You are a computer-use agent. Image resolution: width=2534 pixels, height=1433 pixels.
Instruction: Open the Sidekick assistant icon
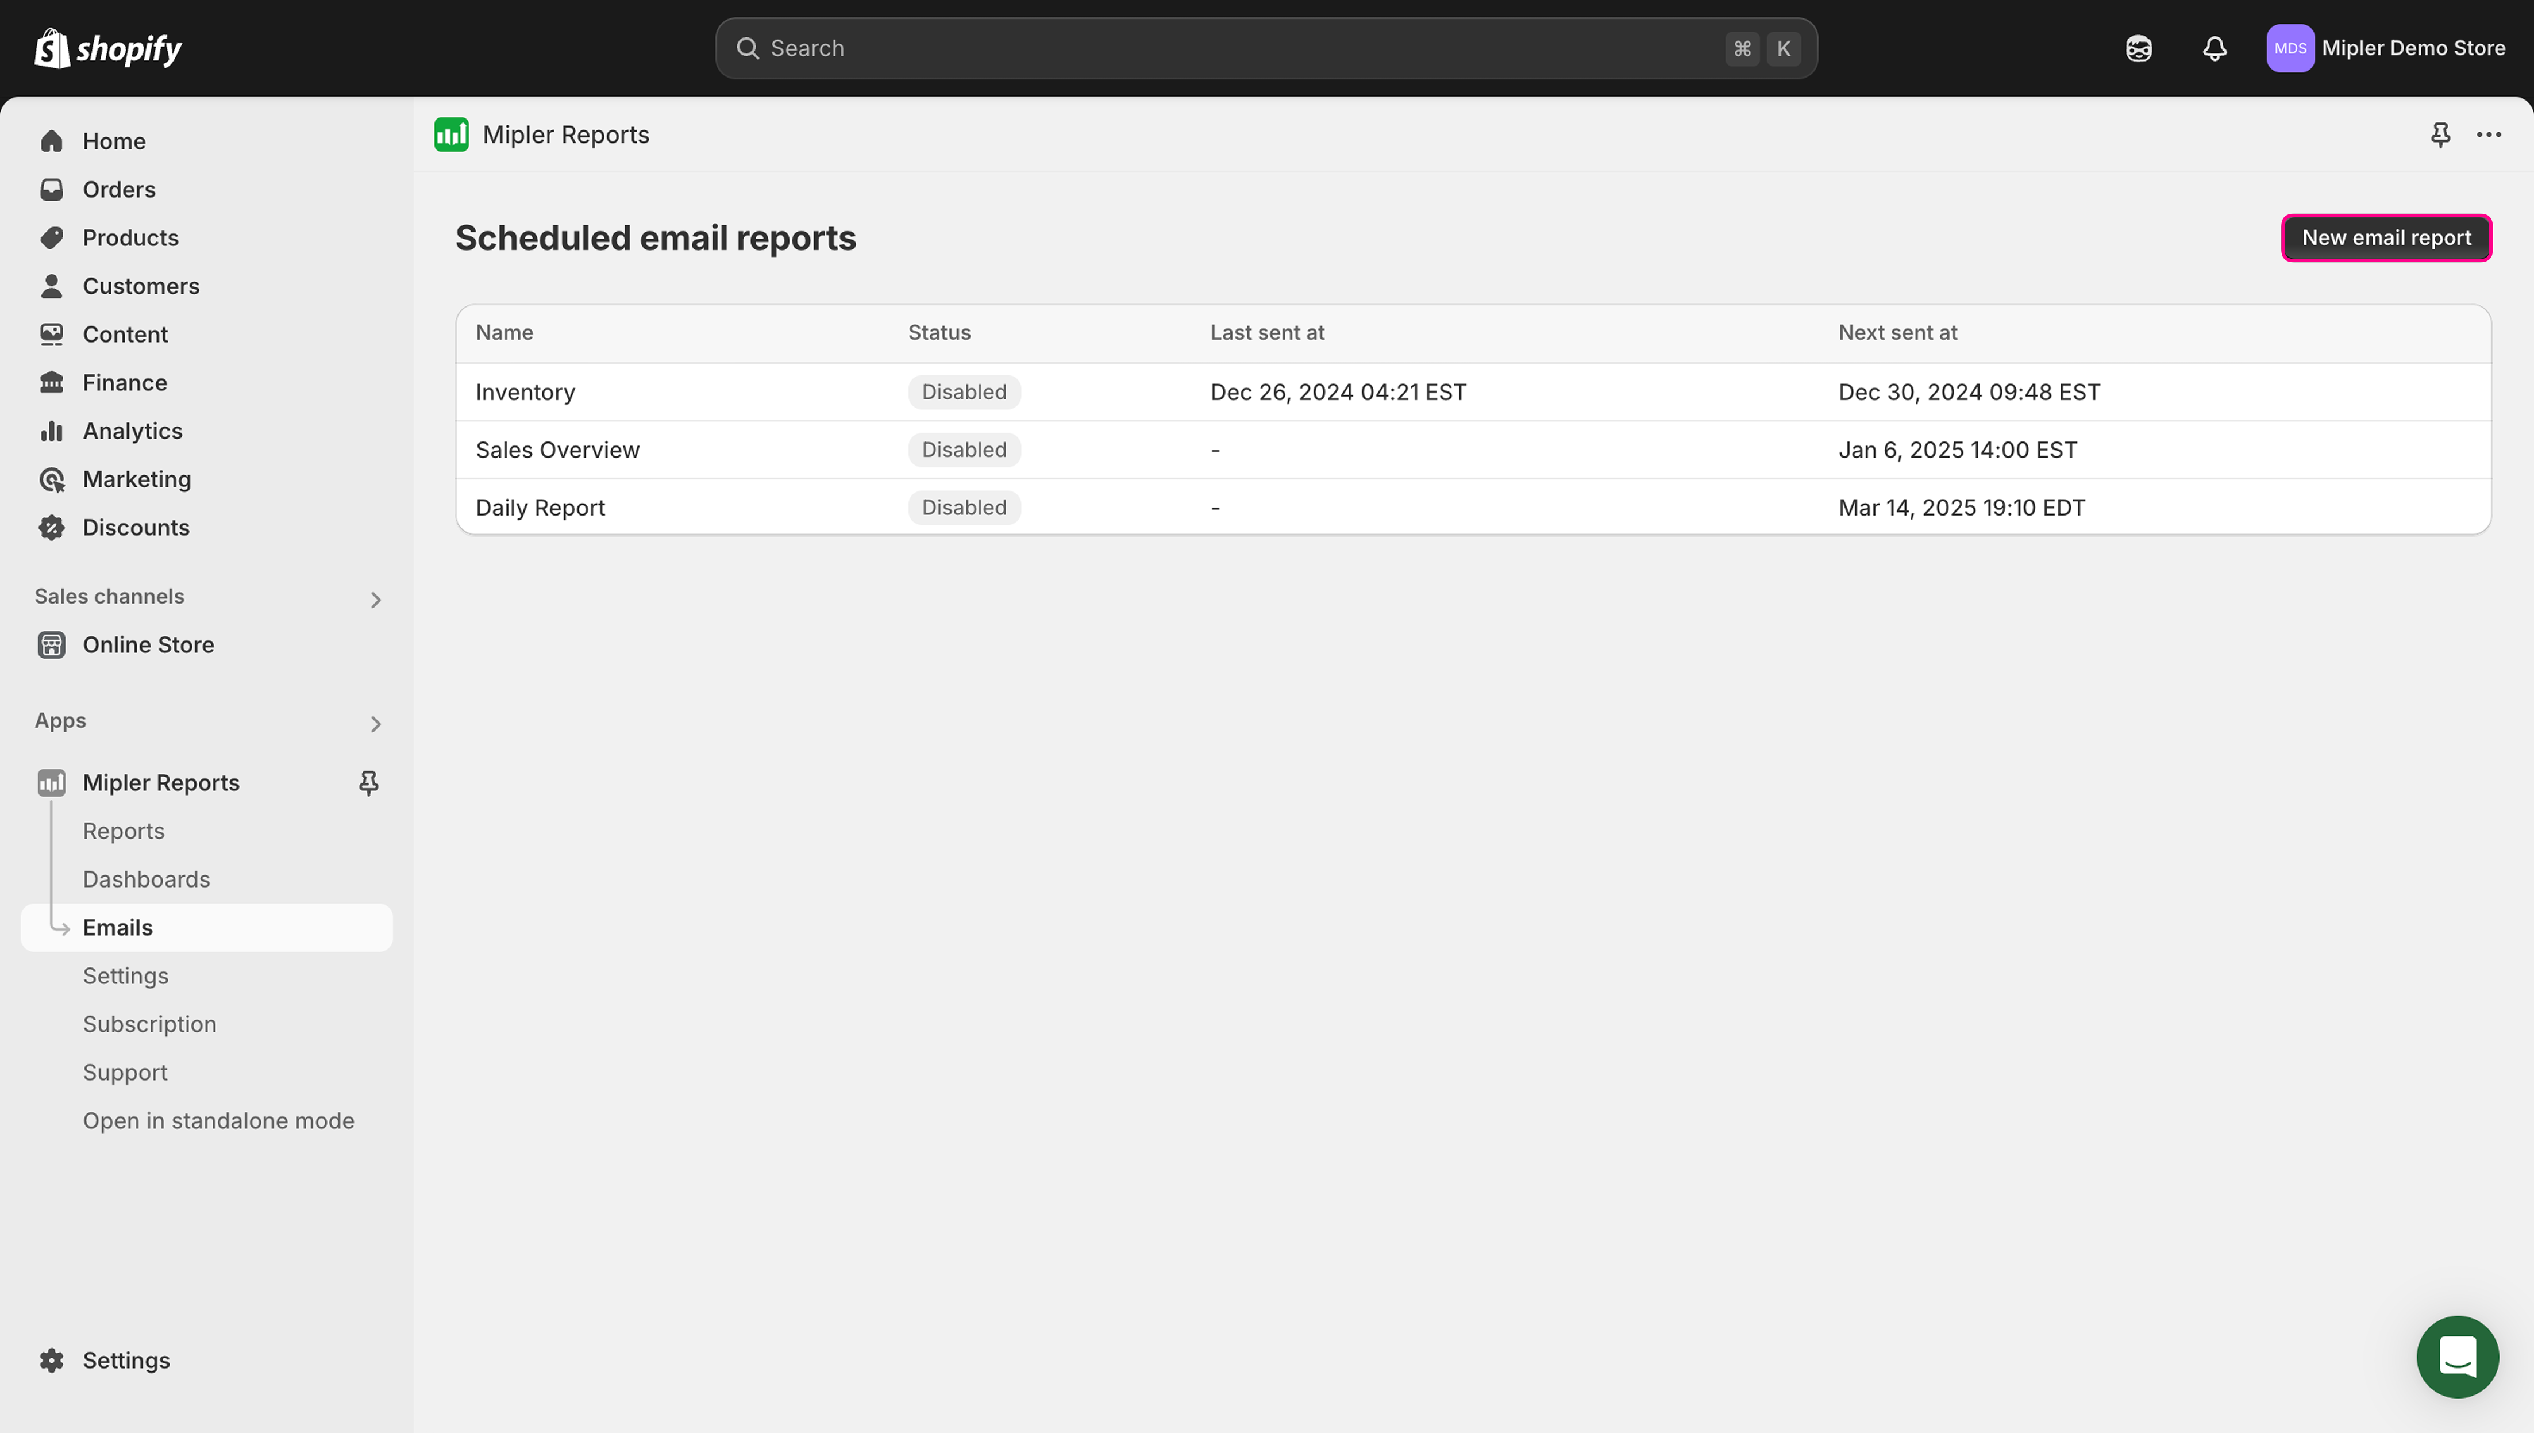[x=2139, y=48]
